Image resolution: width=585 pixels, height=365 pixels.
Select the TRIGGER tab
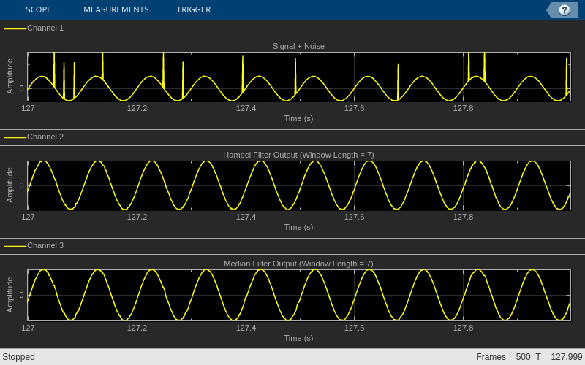[194, 9]
